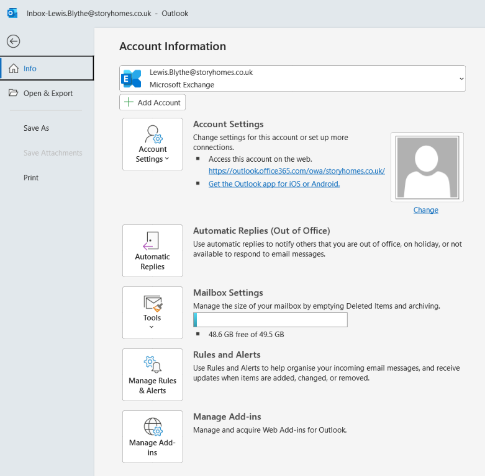This screenshot has width=485, height=476.
Task: Open the Get the Outlook app link
Action: click(x=274, y=184)
